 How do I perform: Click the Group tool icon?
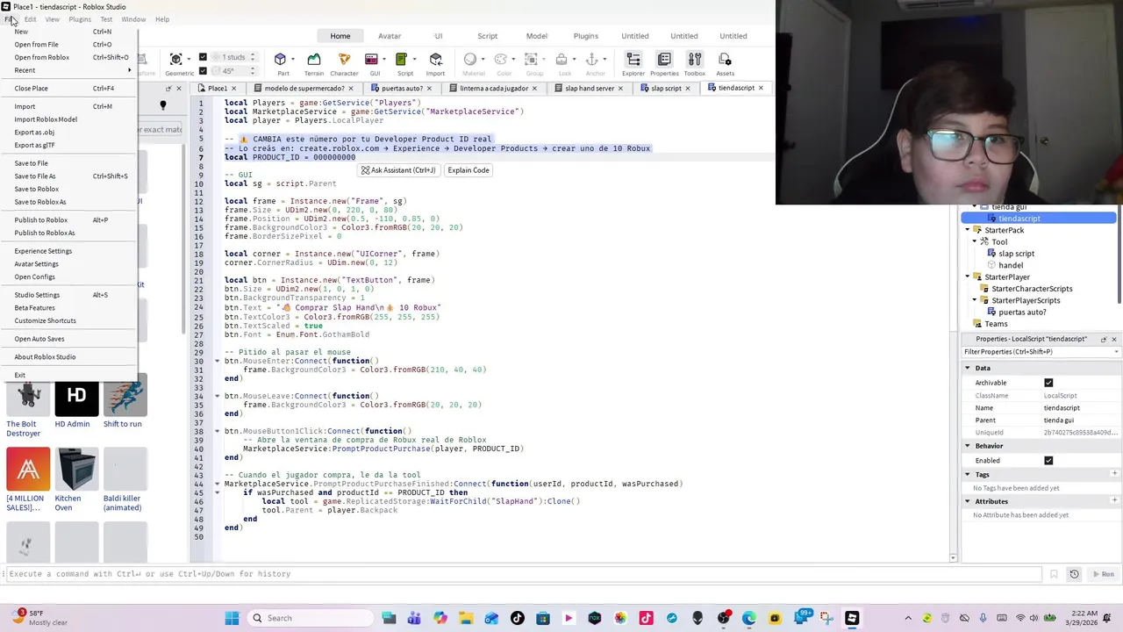click(532, 60)
